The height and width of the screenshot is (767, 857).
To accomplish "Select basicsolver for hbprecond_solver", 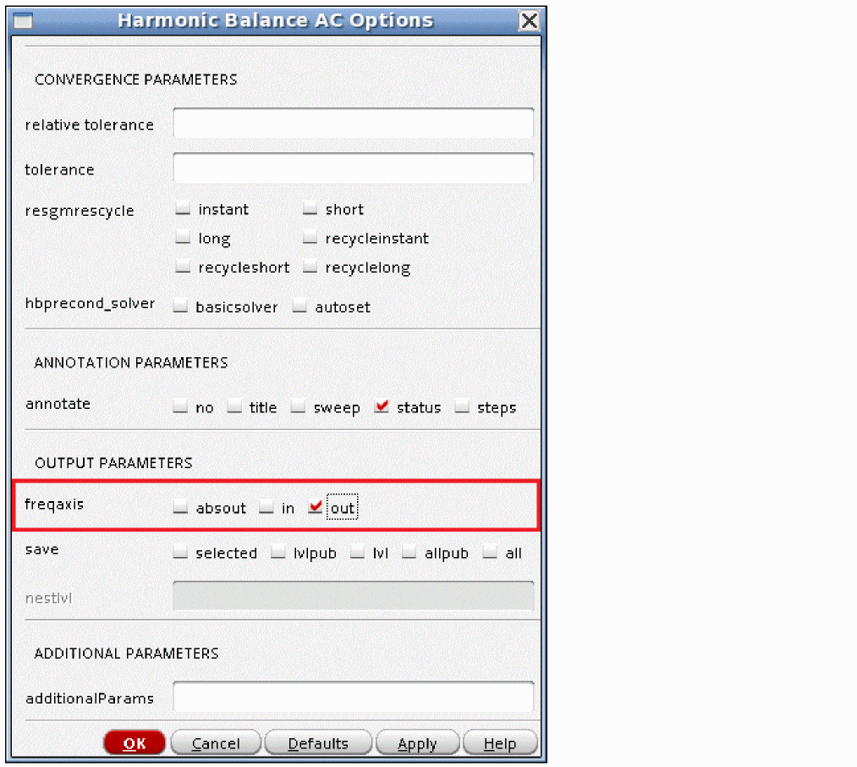I will point(180,306).
